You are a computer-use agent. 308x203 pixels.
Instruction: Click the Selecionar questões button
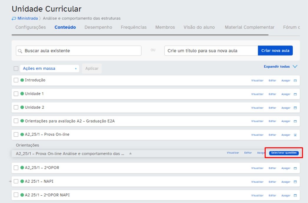click(x=284, y=153)
